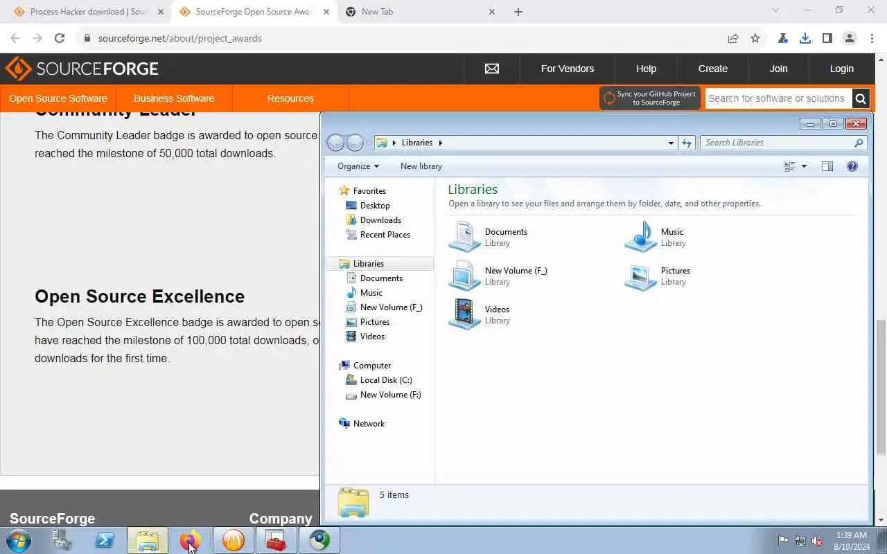Open a new Chrome tab with plus

point(518,12)
